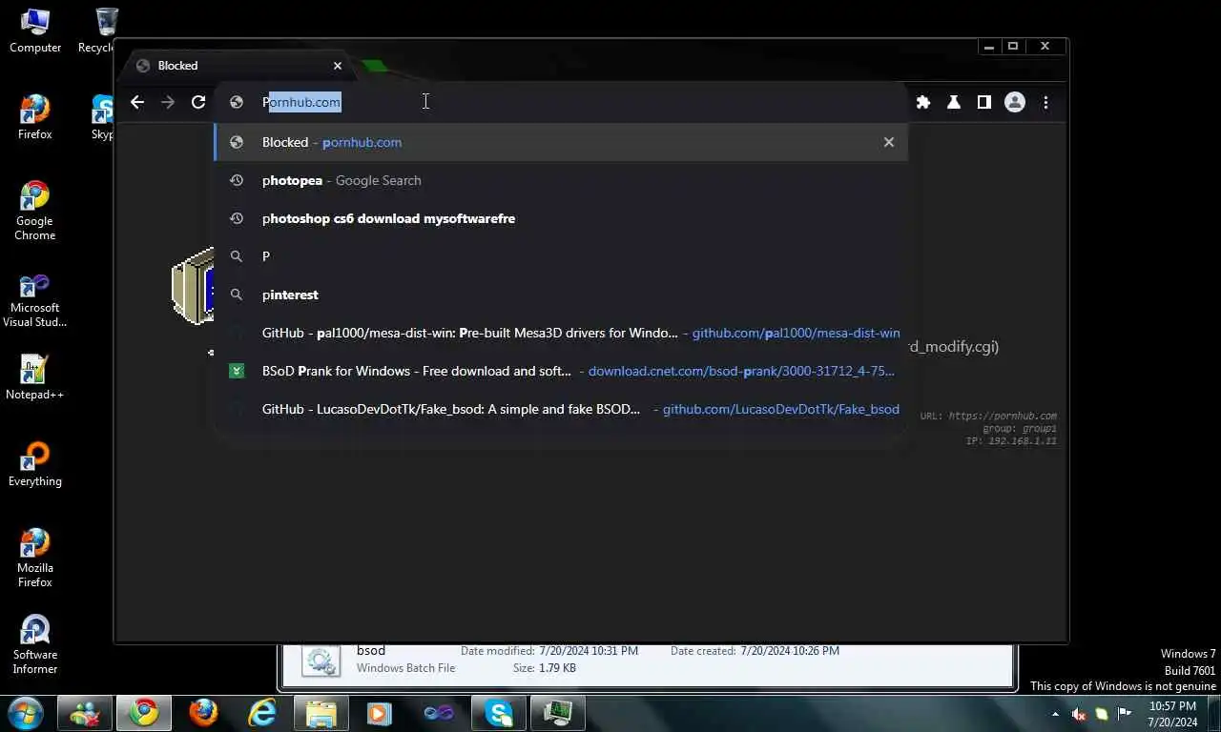This screenshot has height=732, width=1221.
Task: Open the Chrome labs flask icon
Action: [x=954, y=102]
